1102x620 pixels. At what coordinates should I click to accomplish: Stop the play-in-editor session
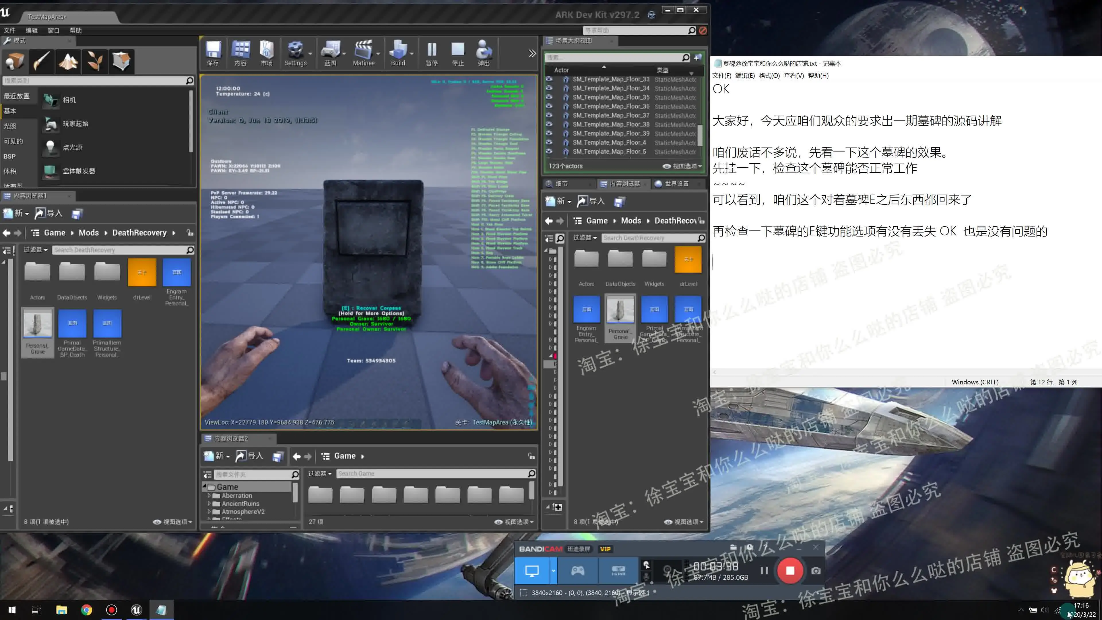pyautogui.click(x=458, y=53)
